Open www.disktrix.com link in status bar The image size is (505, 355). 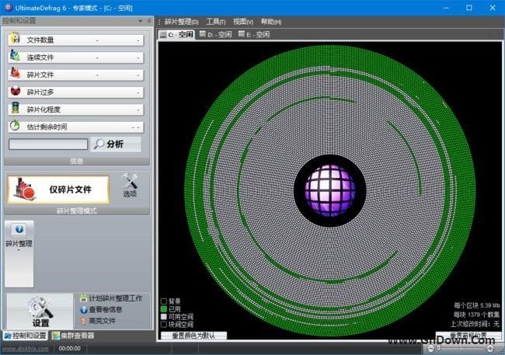26,349
